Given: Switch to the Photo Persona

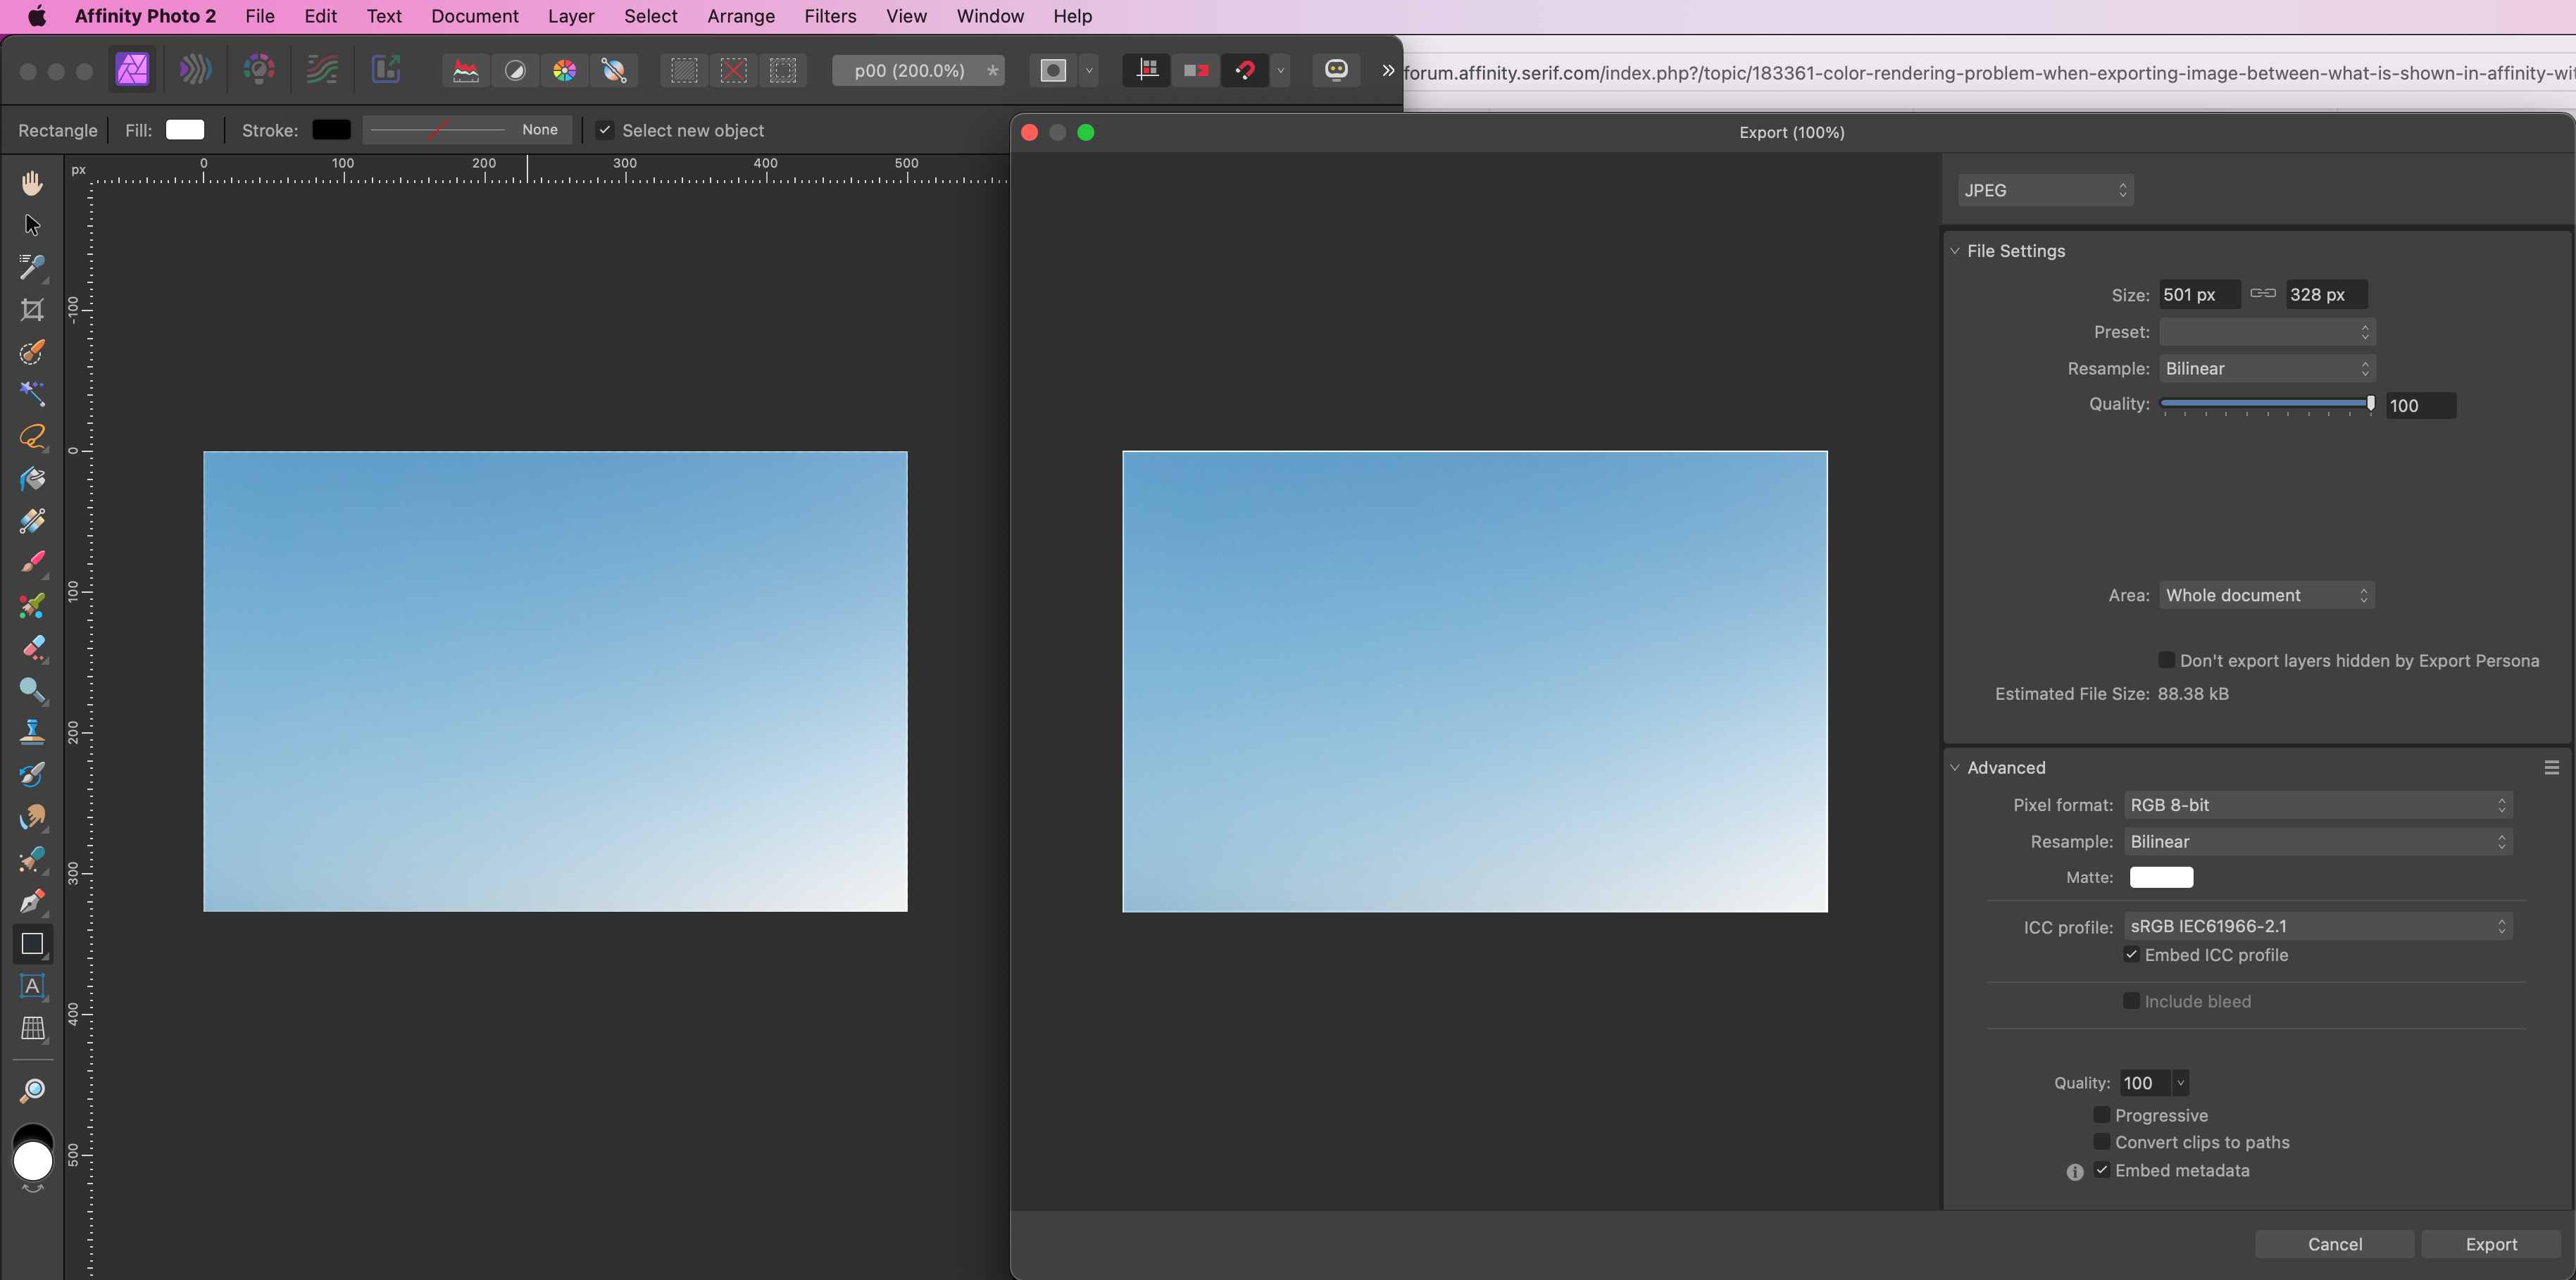Looking at the screenshot, I should (x=133, y=70).
